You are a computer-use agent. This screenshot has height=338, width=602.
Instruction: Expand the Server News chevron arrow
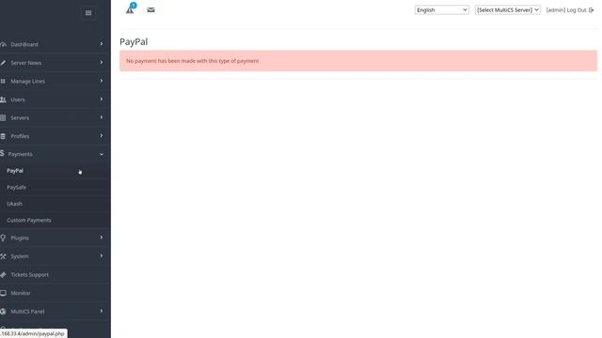click(102, 63)
